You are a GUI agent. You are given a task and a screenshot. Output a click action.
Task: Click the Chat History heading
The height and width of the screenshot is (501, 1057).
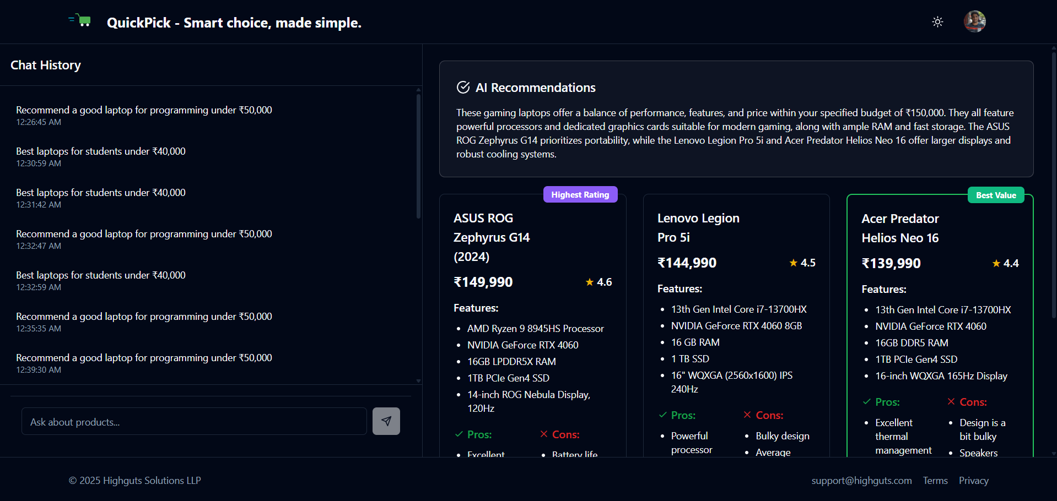point(46,65)
